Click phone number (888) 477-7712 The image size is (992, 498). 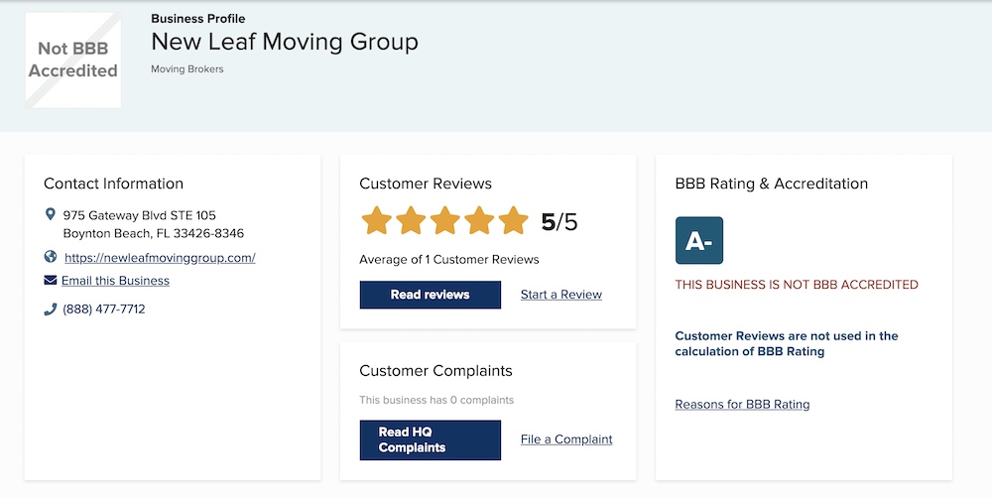point(104,309)
